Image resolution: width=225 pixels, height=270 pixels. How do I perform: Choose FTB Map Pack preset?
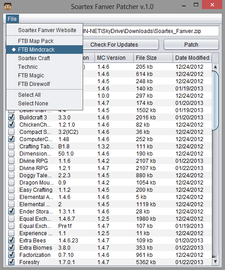point(45,41)
